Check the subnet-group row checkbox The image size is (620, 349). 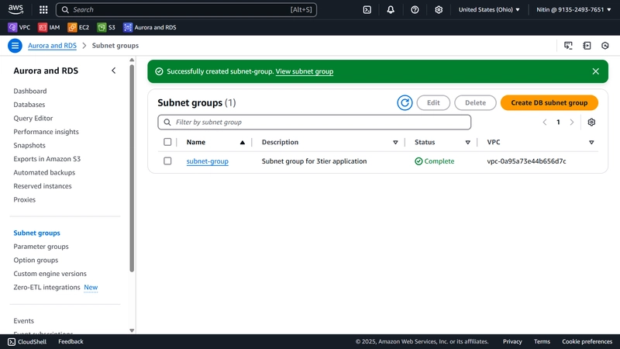pos(167,161)
